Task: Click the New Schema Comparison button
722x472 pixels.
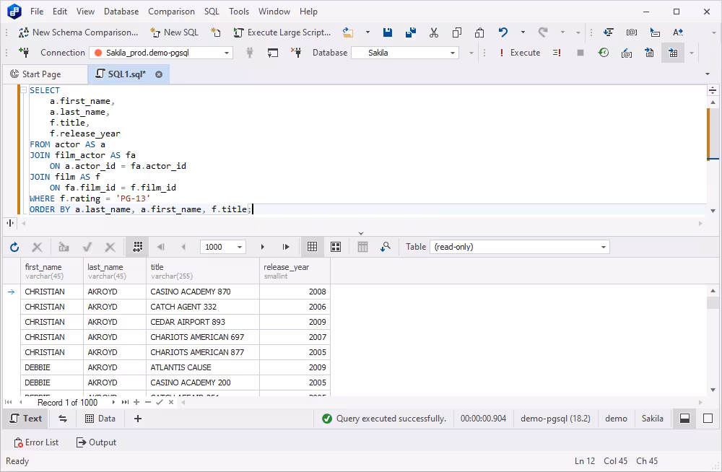Action: point(78,32)
